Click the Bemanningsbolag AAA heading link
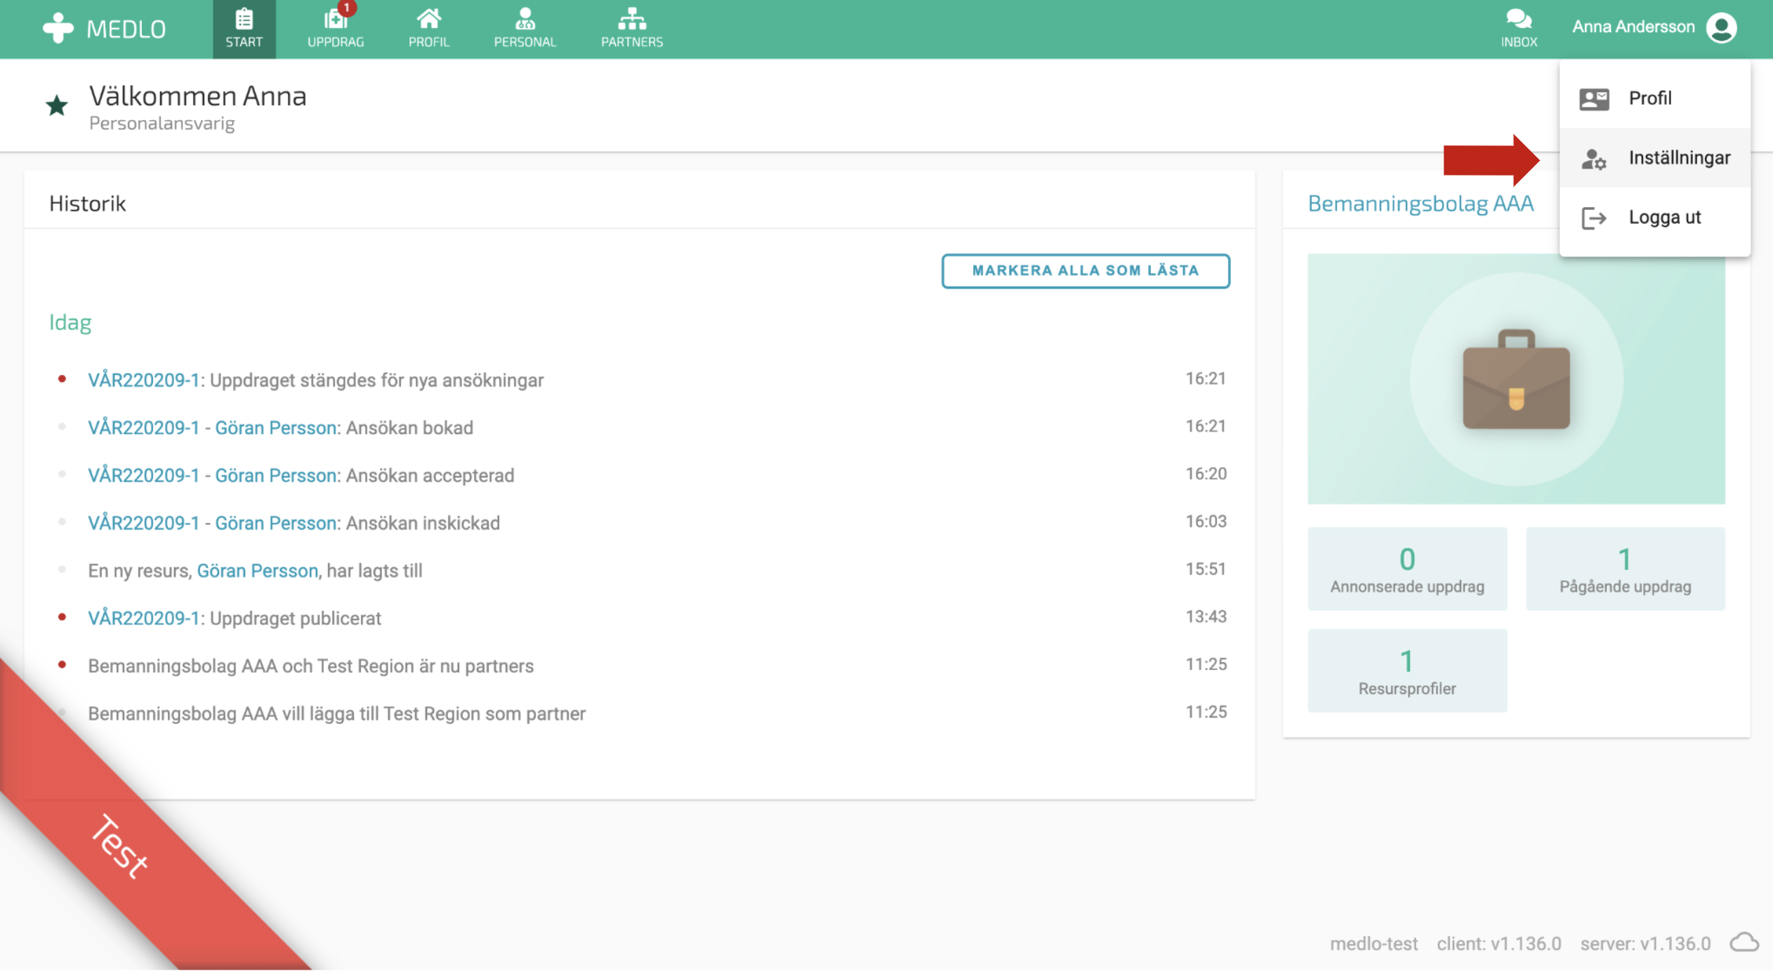 click(1420, 204)
